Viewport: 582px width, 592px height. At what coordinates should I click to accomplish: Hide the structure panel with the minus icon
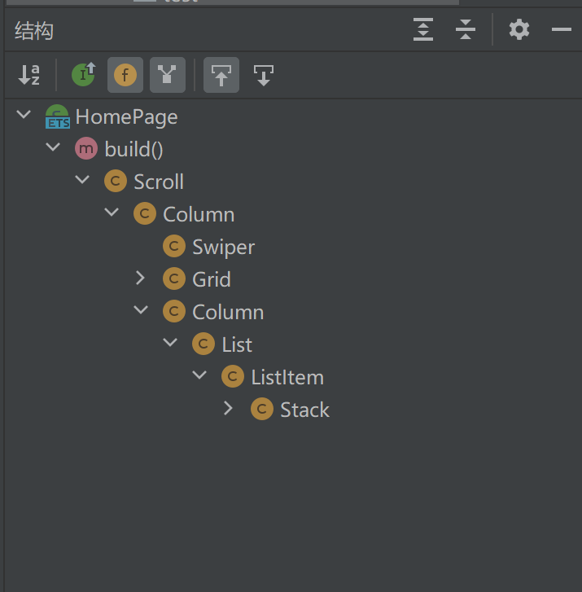click(561, 29)
